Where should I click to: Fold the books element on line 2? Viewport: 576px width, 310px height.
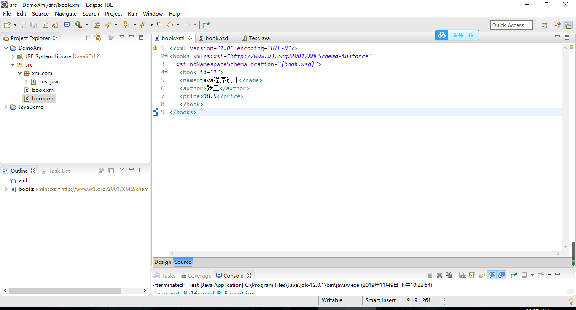(x=166, y=56)
